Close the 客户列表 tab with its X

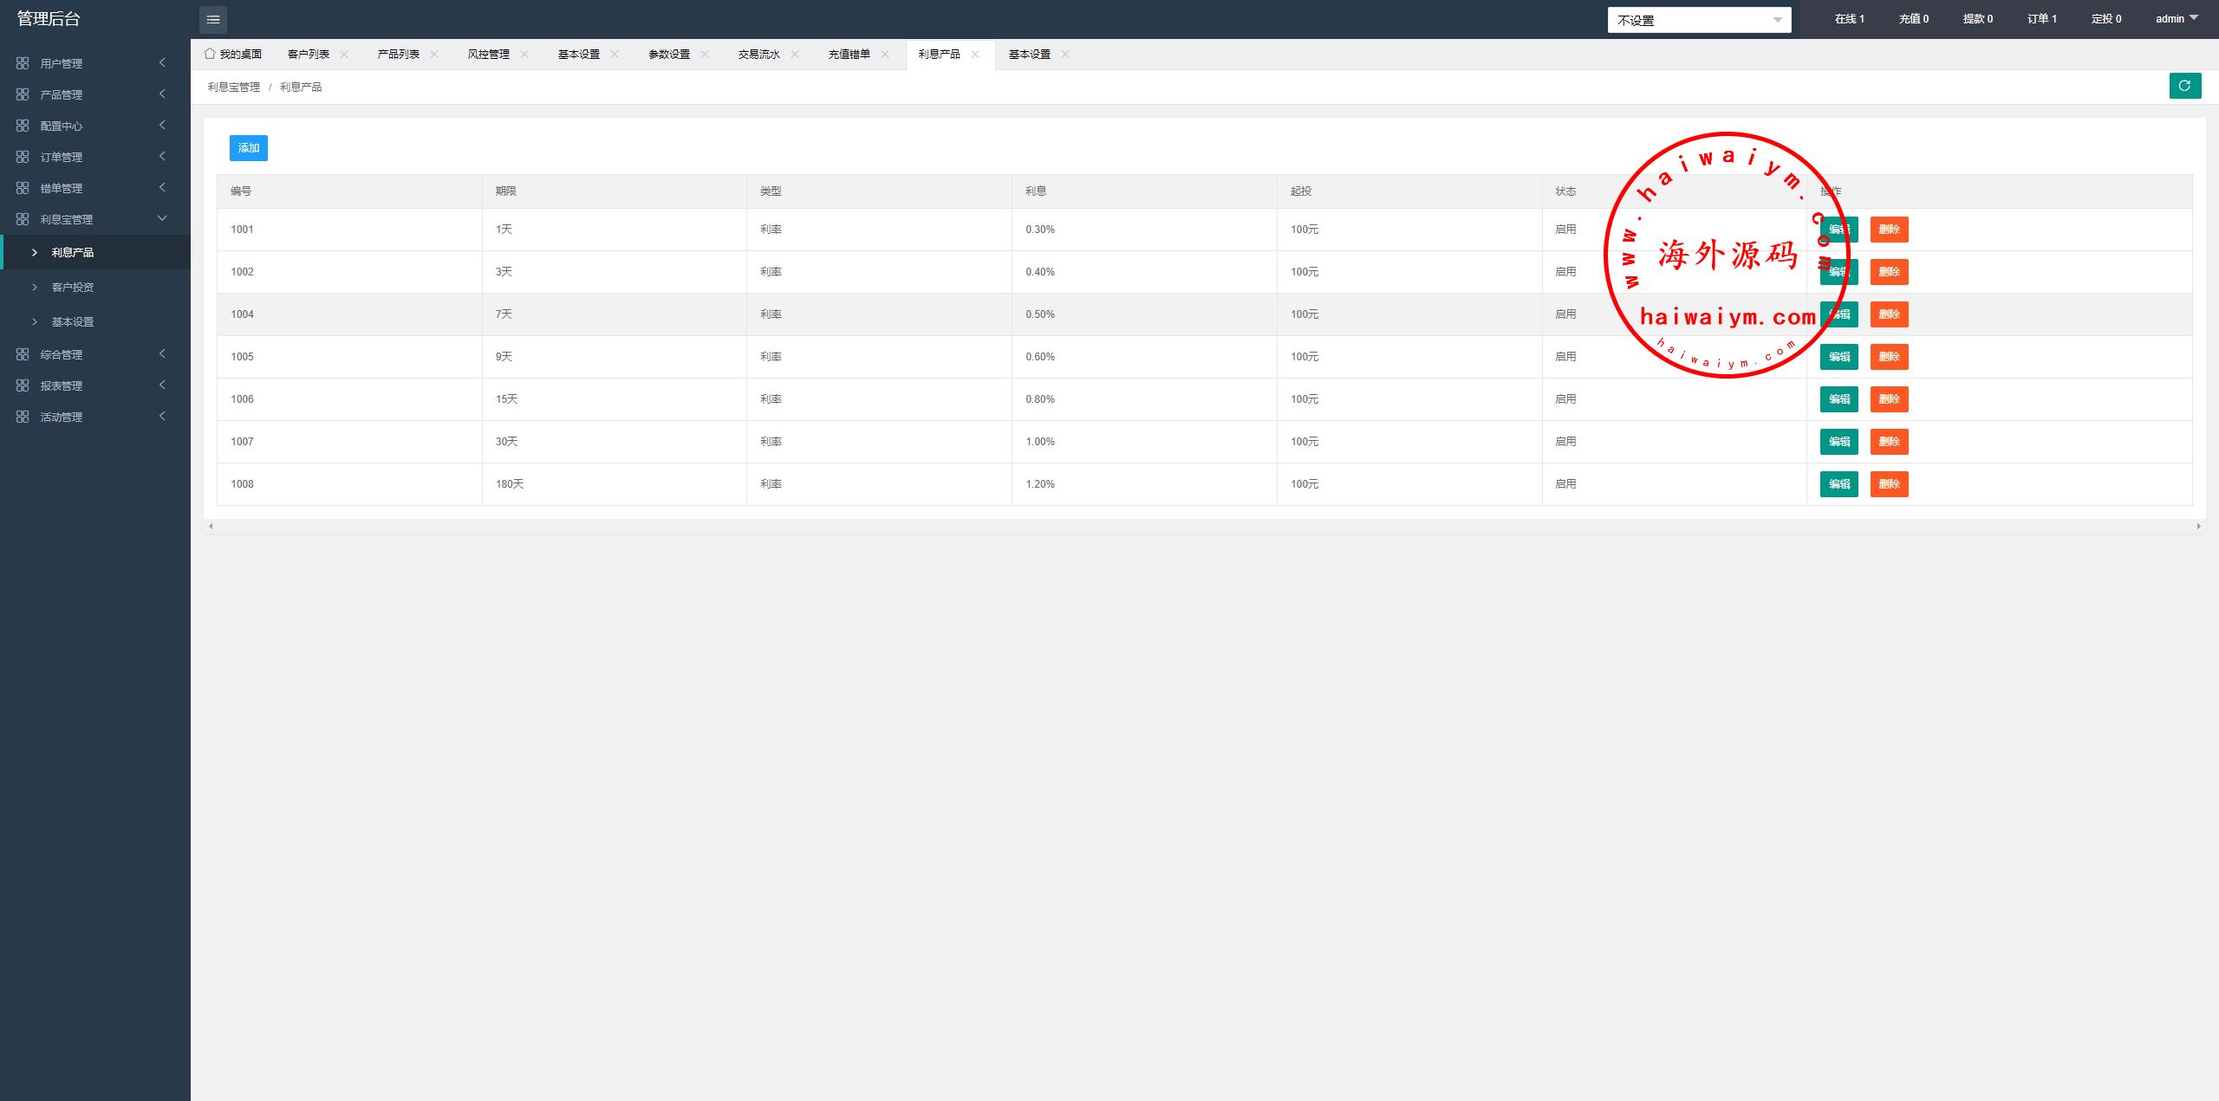click(344, 54)
